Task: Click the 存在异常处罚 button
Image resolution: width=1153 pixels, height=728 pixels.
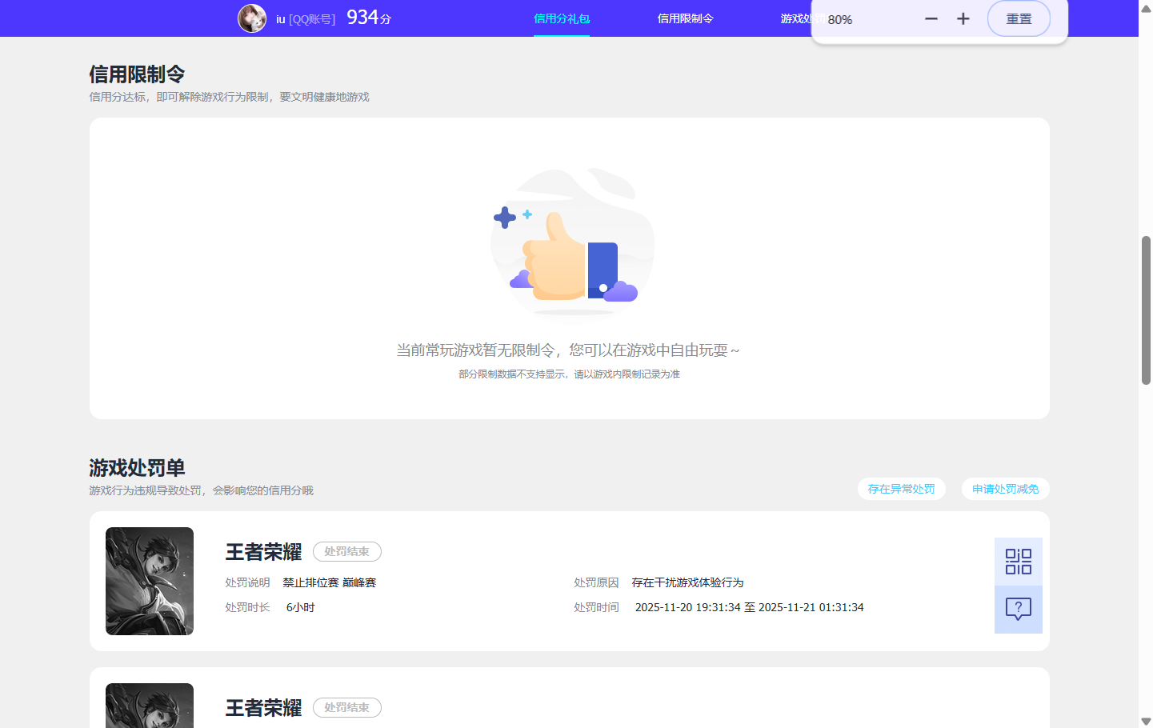Action: 901,488
